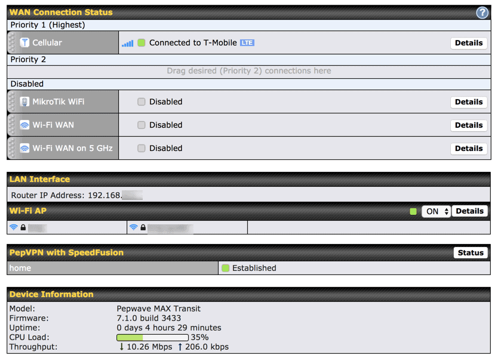
Task: Click the upload throughput arrow
Action: [180, 347]
